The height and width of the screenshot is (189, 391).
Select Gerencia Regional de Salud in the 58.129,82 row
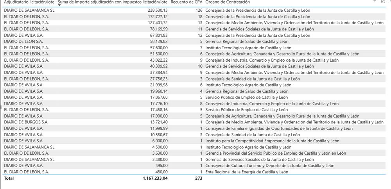click(247, 41)
